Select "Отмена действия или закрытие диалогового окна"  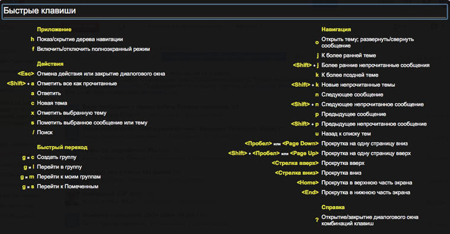[101, 74]
